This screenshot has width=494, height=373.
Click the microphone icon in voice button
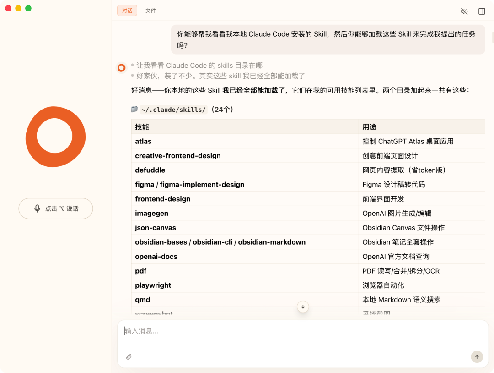pos(38,208)
